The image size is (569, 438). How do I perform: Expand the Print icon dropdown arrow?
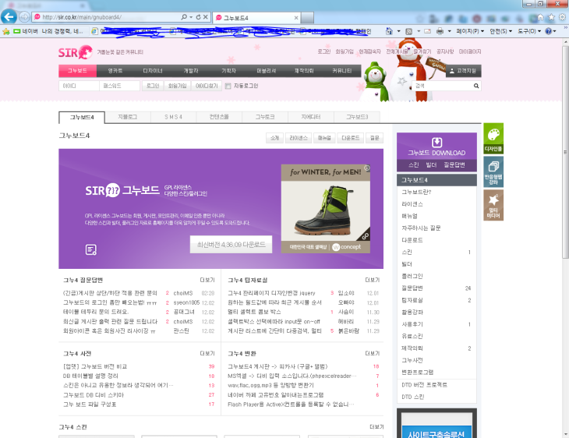tap(449, 32)
